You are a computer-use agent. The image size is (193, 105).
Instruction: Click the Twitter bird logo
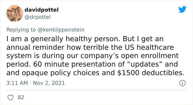coord(182,9)
